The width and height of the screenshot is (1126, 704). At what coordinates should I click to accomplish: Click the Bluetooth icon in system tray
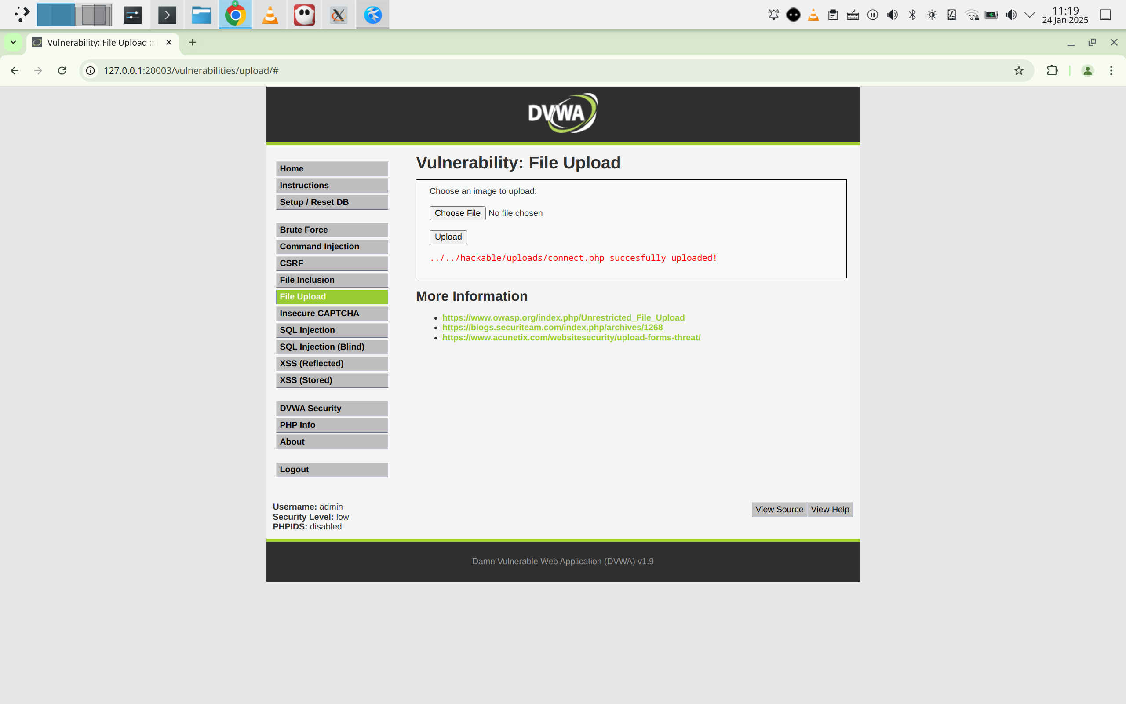[912, 15]
